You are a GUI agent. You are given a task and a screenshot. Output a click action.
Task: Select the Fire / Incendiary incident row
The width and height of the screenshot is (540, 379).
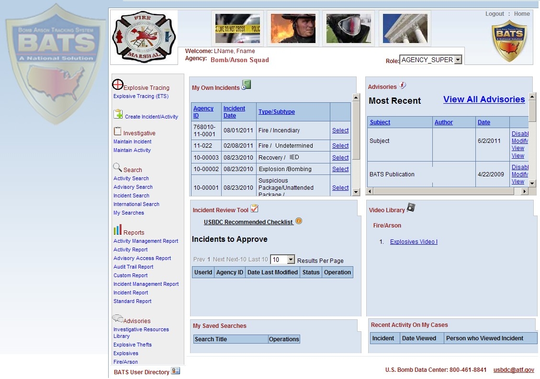[x=340, y=130]
